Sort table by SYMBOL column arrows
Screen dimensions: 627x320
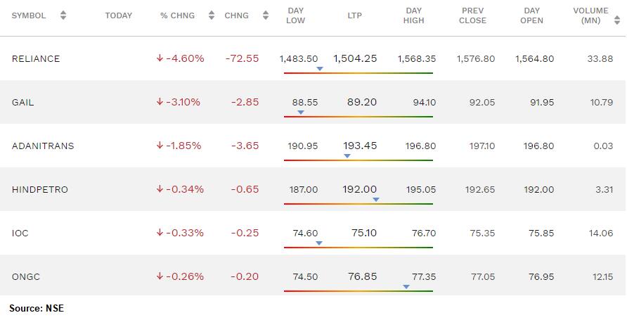(63, 15)
